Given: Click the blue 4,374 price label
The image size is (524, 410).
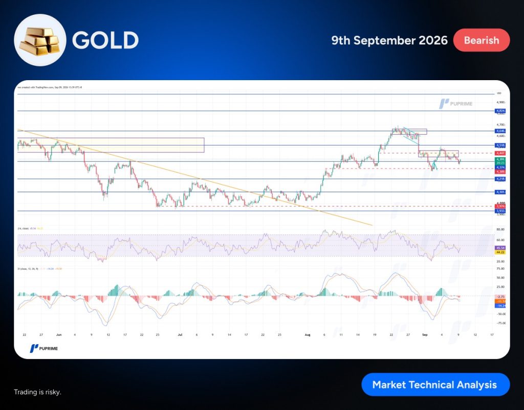Looking at the screenshot, I should (x=500, y=167).
